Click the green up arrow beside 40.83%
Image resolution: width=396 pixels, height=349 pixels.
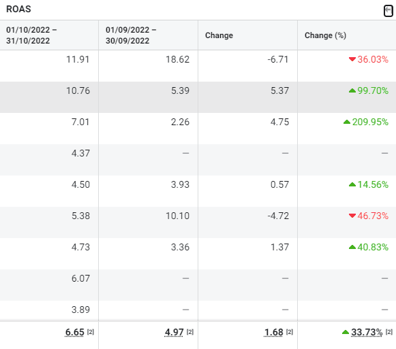pyautogui.click(x=352, y=247)
